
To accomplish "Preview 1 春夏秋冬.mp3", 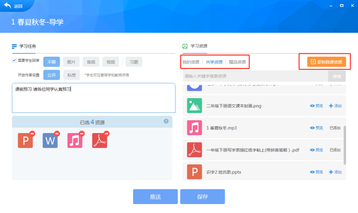I will [317, 128].
